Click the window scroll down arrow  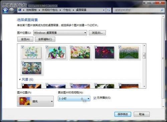163,107
